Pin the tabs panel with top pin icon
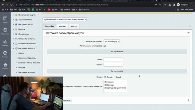The width and height of the screenshot is (195, 110). 190,26
